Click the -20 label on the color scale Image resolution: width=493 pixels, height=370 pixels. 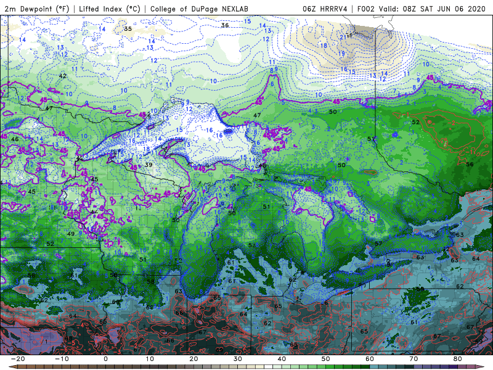[18, 359]
